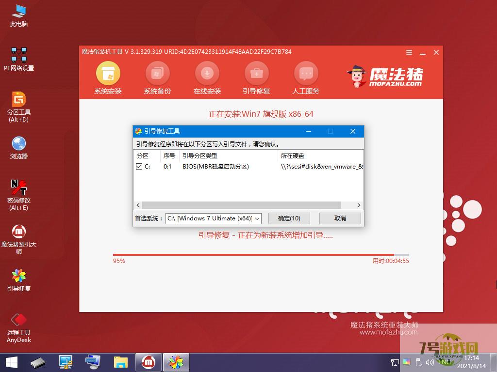The width and height of the screenshot is (497, 372).
Task: Minimize the 引导修复工具 dialog
Action: (309, 131)
